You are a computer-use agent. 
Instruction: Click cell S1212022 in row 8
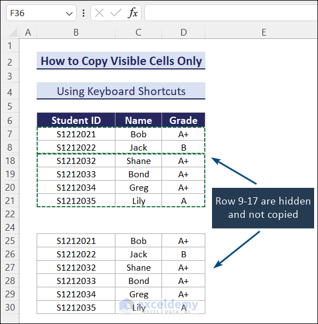pos(76,147)
